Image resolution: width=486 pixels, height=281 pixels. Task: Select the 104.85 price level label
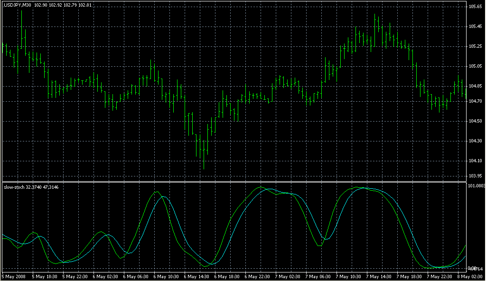(476, 87)
